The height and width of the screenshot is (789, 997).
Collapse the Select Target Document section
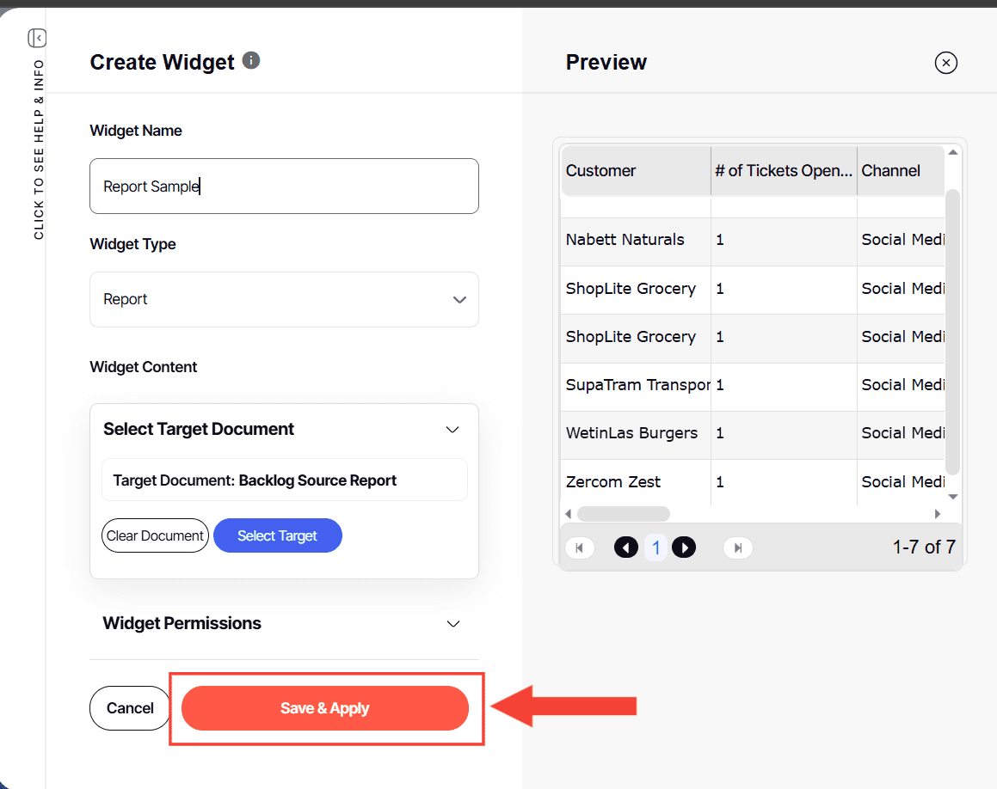tap(452, 430)
